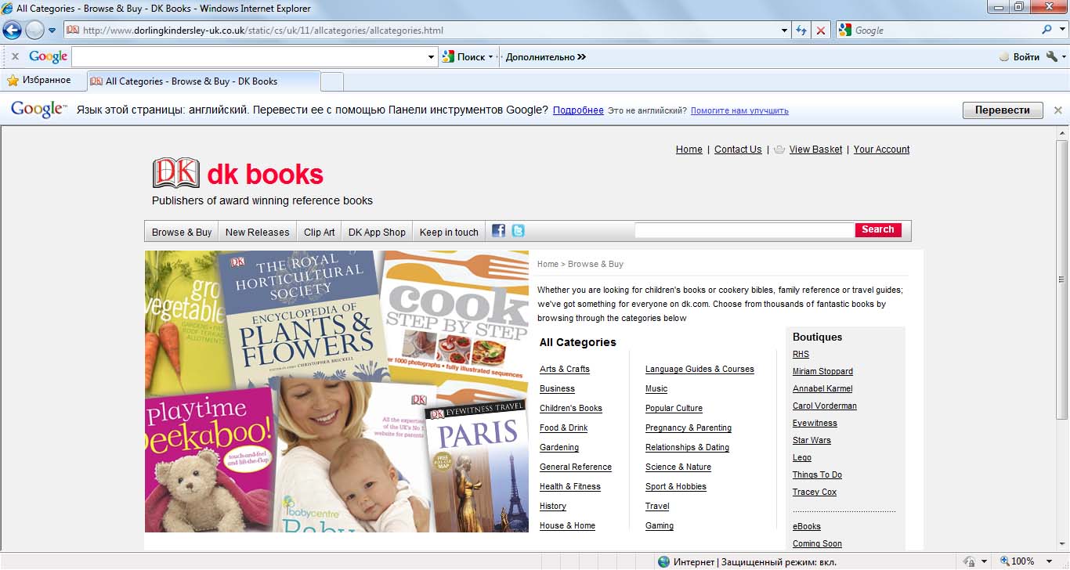Open the Language Guides & Courses category
Viewport: 1070px width, 570px height.
[699, 370]
